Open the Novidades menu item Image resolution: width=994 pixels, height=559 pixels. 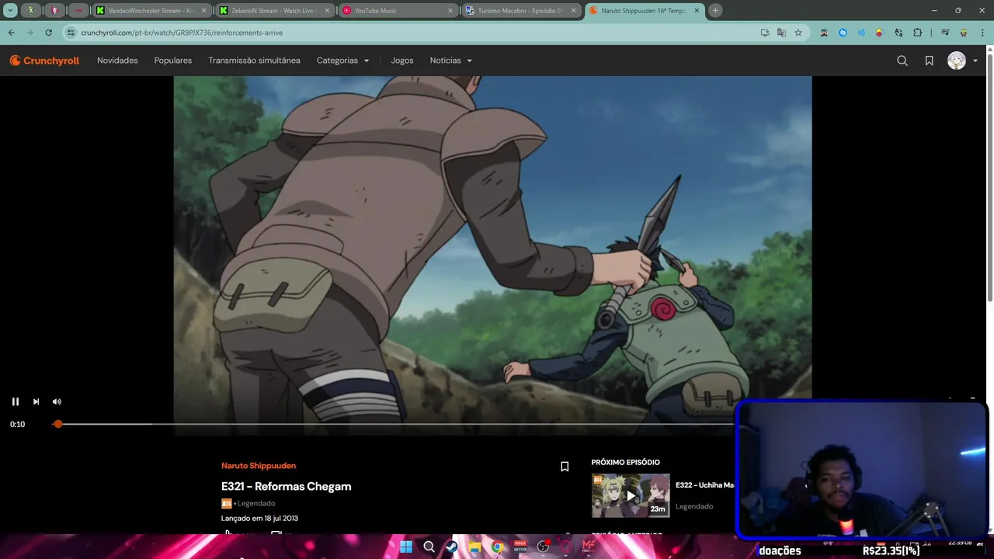click(x=117, y=61)
